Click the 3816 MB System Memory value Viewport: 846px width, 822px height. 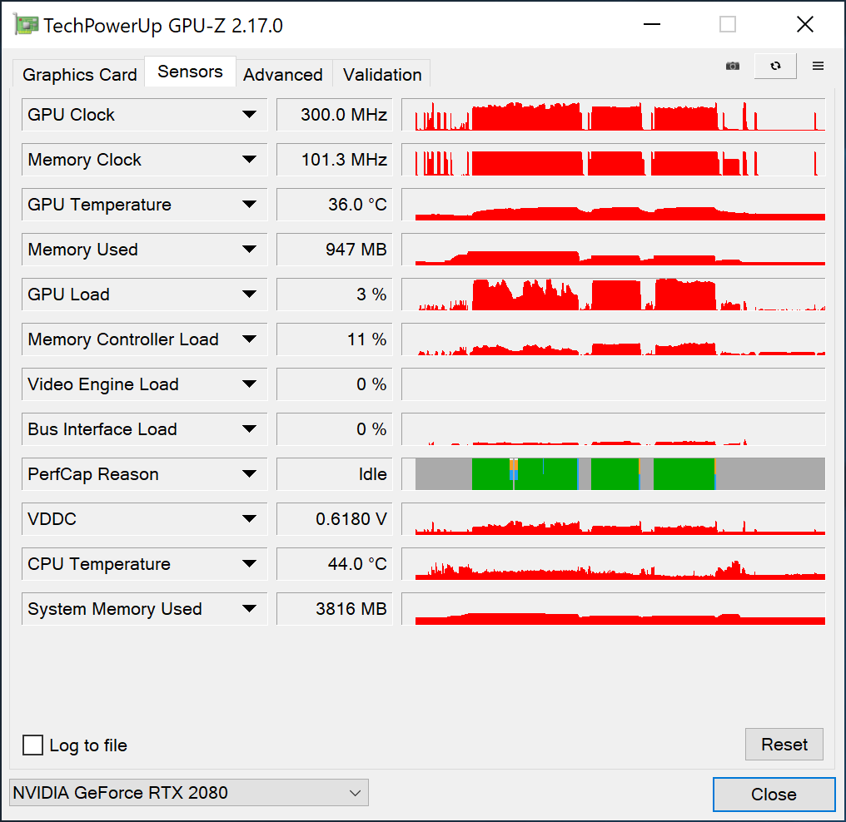pyautogui.click(x=335, y=608)
